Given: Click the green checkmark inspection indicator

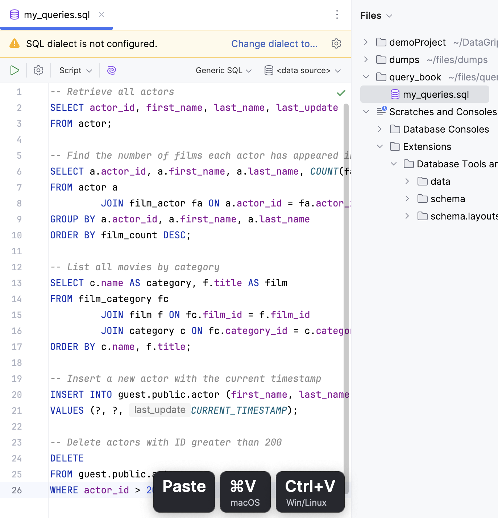Looking at the screenshot, I should [x=341, y=93].
